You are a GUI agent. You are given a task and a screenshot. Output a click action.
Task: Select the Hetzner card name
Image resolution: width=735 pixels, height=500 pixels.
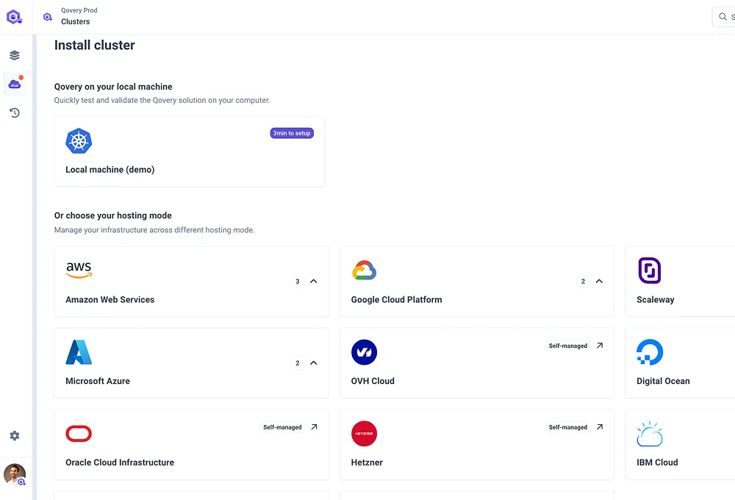pos(367,463)
